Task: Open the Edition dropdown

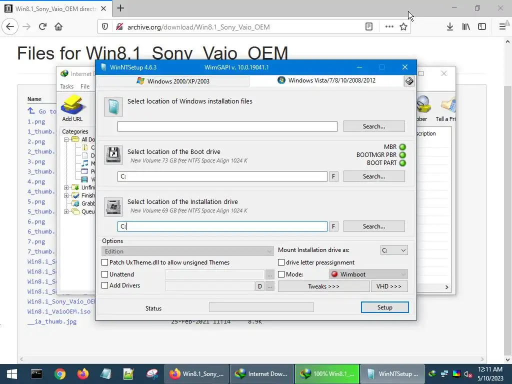Action: click(x=188, y=251)
